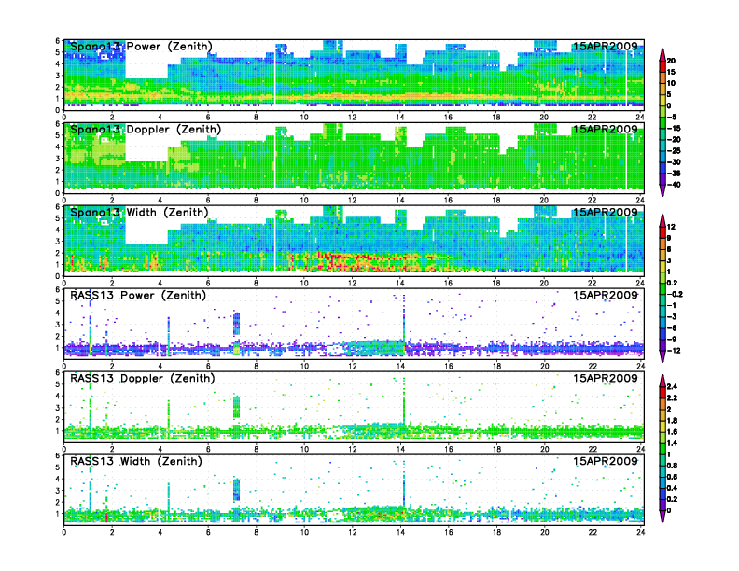Click hour tick 24 below Spano13 Doppler panel
The width and height of the screenshot is (739, 571).
click(639, 200)
